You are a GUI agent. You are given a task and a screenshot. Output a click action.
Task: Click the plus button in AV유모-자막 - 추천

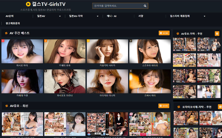point(217,34)
